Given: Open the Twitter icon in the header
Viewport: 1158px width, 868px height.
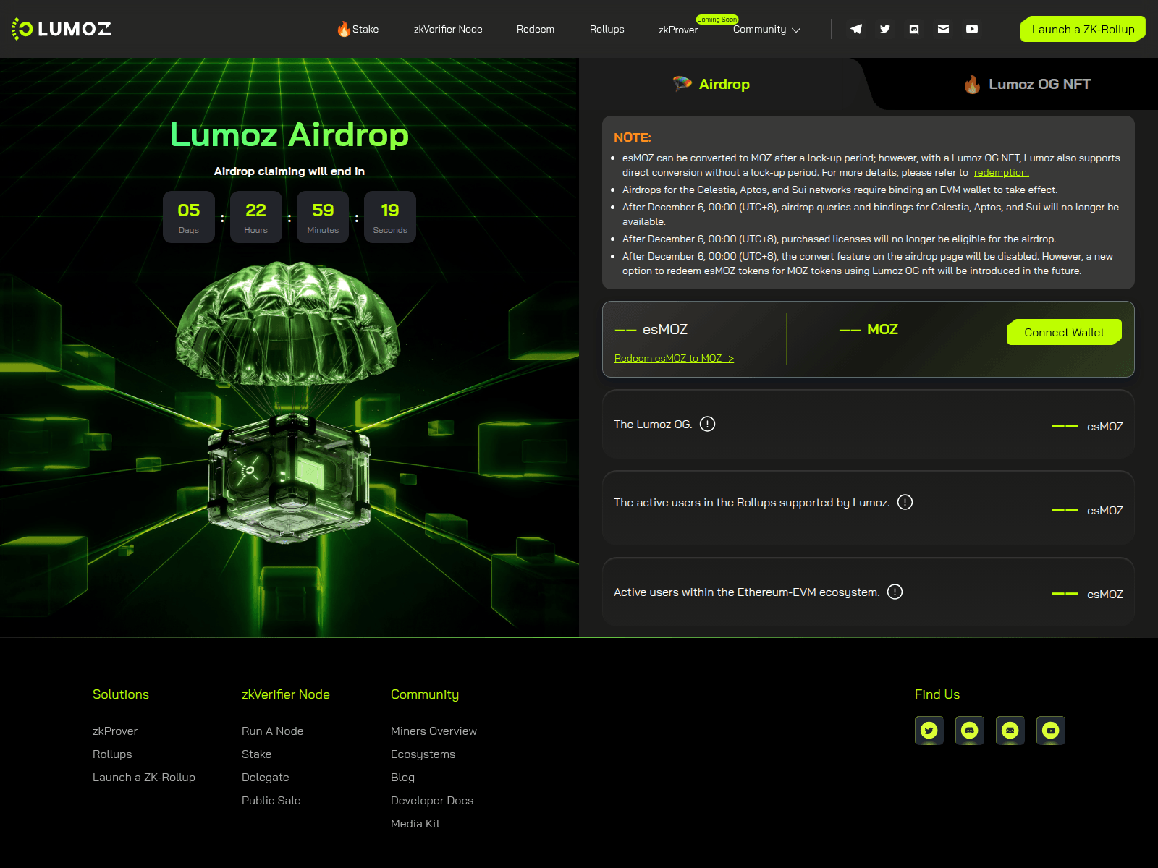Looking at the screenshot, I should tap(885, 29).
